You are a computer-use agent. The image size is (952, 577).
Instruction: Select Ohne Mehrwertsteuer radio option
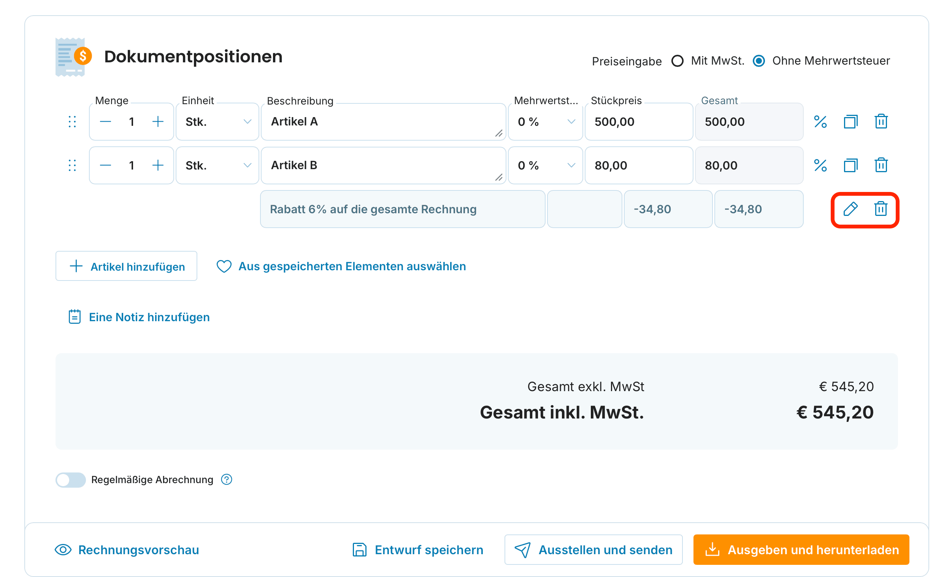tap(758, 61)
